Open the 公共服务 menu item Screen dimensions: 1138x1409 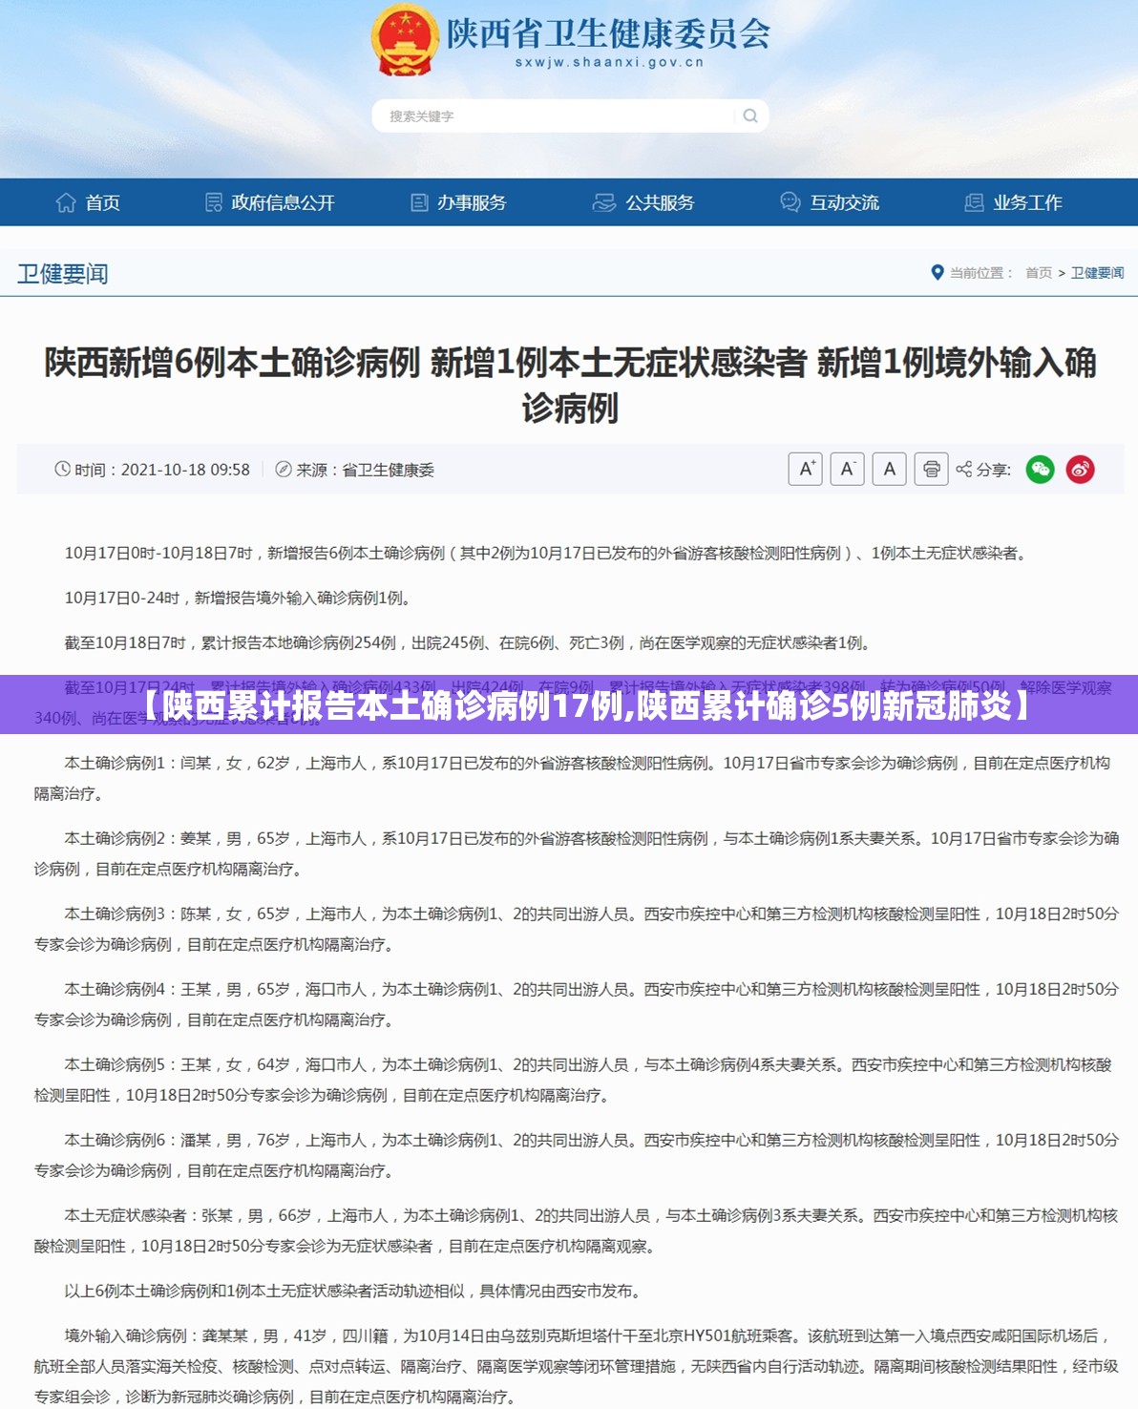[x=643, y=202]
